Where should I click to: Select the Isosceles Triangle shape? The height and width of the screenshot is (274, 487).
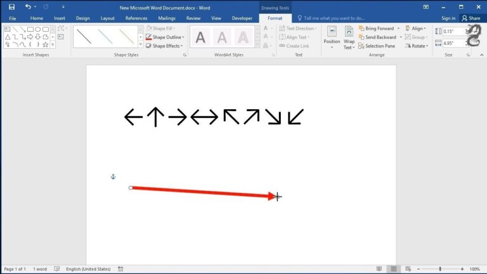tap(8, 37)
